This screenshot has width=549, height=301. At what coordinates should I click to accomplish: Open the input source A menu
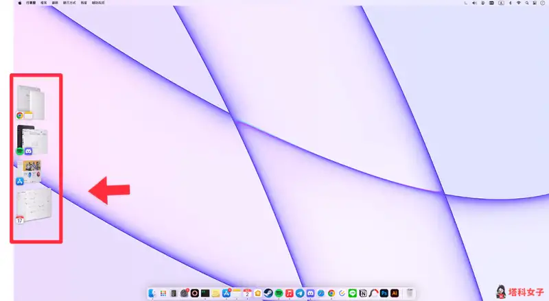click(x=501, y=3)
